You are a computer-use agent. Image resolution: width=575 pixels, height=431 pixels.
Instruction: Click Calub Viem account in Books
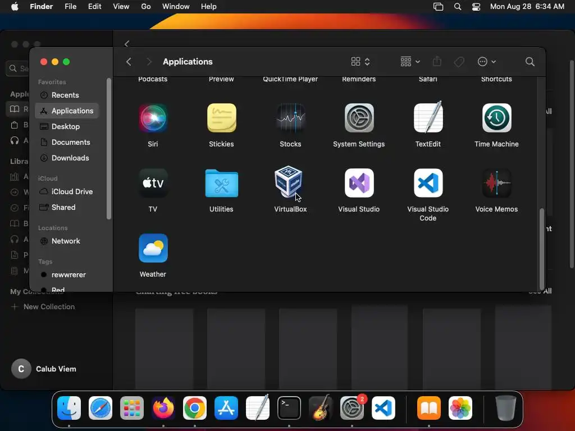pos(44,369)
